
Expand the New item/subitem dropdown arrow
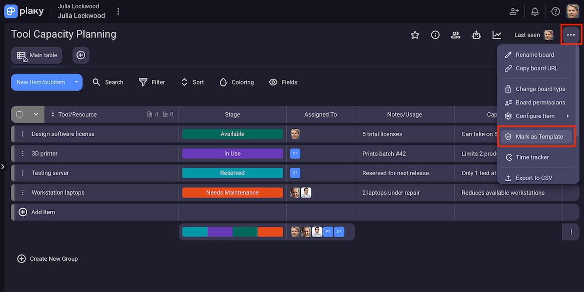point(76,82)
